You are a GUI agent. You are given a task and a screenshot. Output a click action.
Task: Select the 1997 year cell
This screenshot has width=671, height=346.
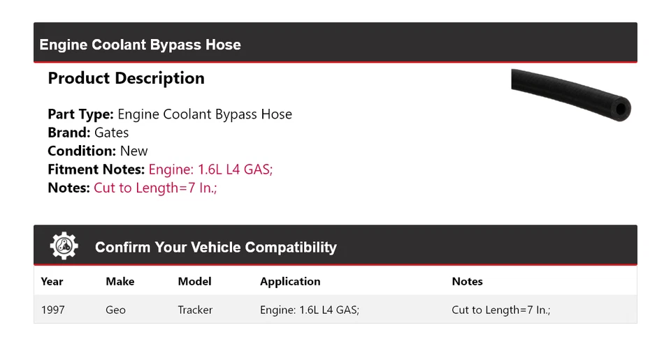[x=52, y=310]
